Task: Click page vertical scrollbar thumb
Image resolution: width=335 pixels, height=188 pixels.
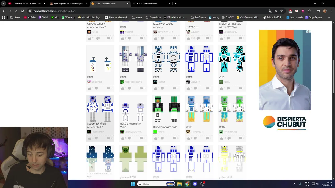Action: point(333,77)
